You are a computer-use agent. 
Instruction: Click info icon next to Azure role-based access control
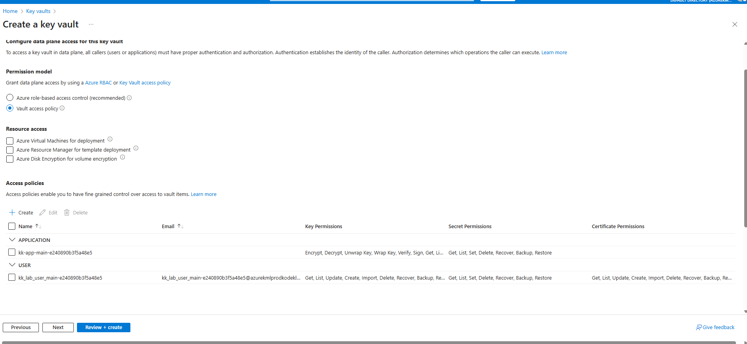point(129,98)
